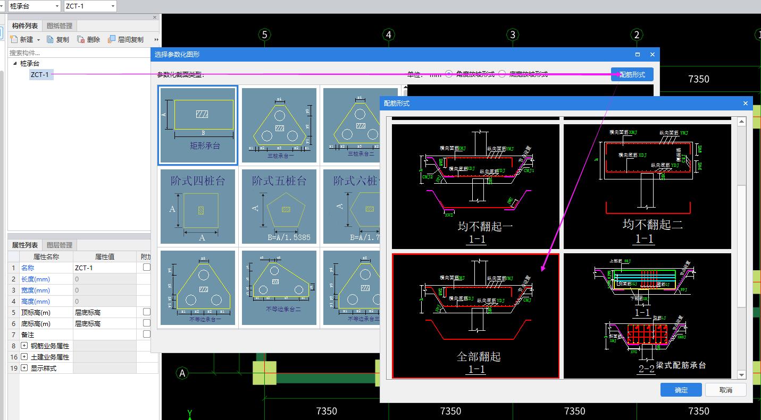Viewport: 761px width, 420px height.
Task: Tick the 附加 checkbox for 名称 row
Action: click(147, 268)
